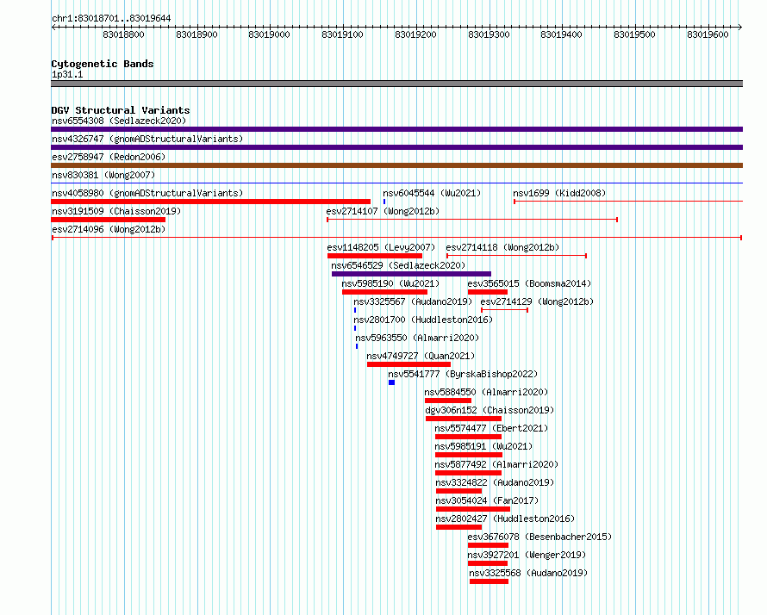
Task: Click ruler position 83019000
Action: point(269,34)
